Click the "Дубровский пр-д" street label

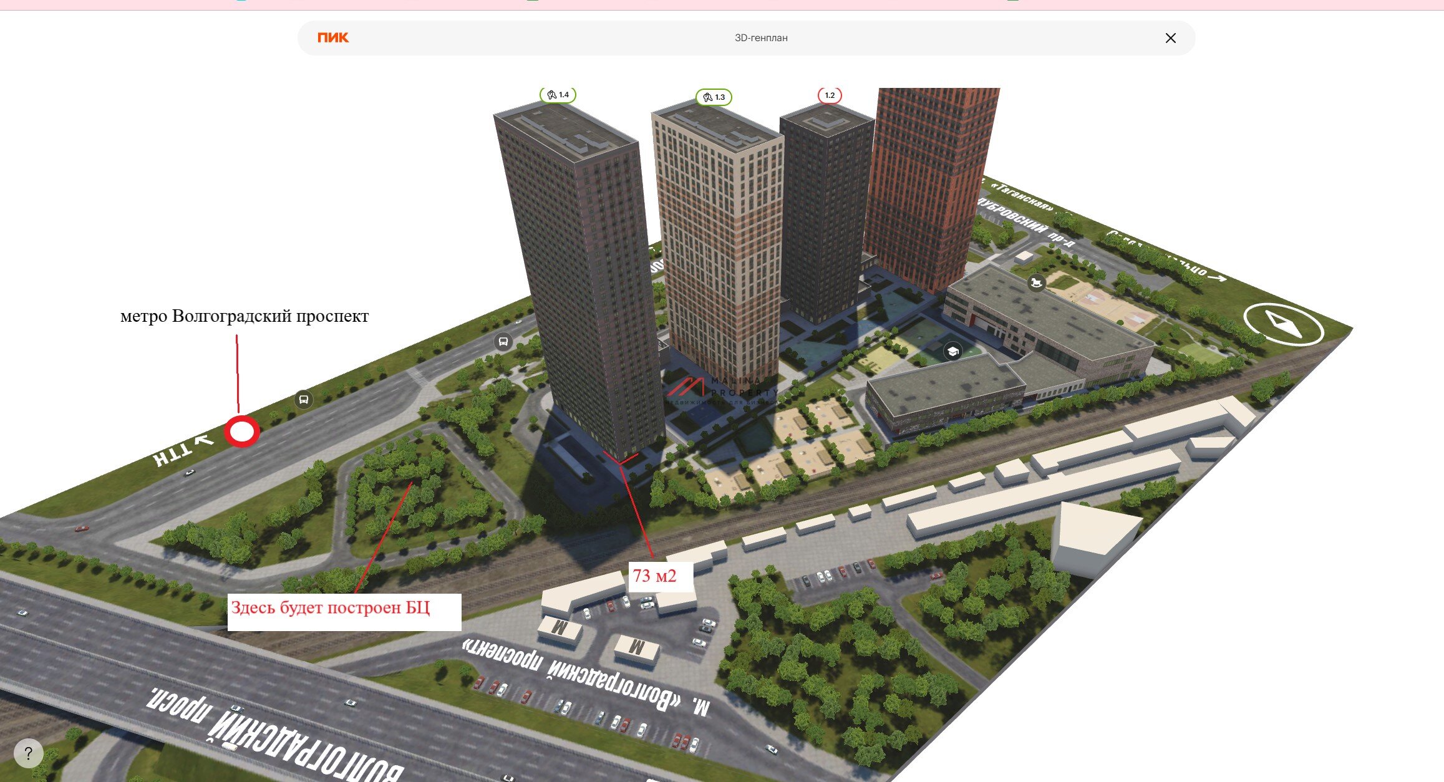1026,224
